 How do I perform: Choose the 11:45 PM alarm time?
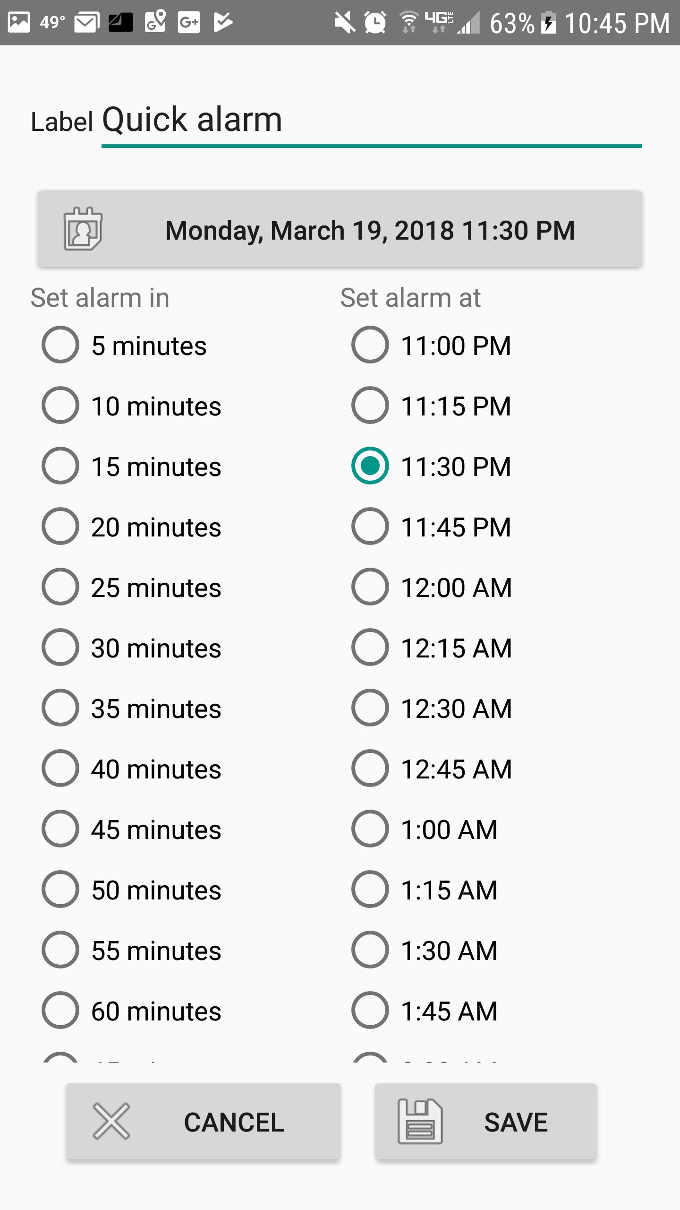(432, 527)
